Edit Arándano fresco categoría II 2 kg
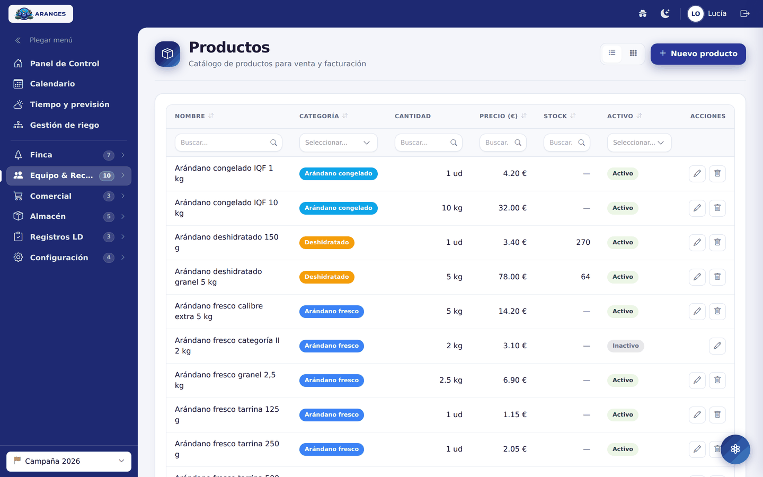 coord(717,346)
